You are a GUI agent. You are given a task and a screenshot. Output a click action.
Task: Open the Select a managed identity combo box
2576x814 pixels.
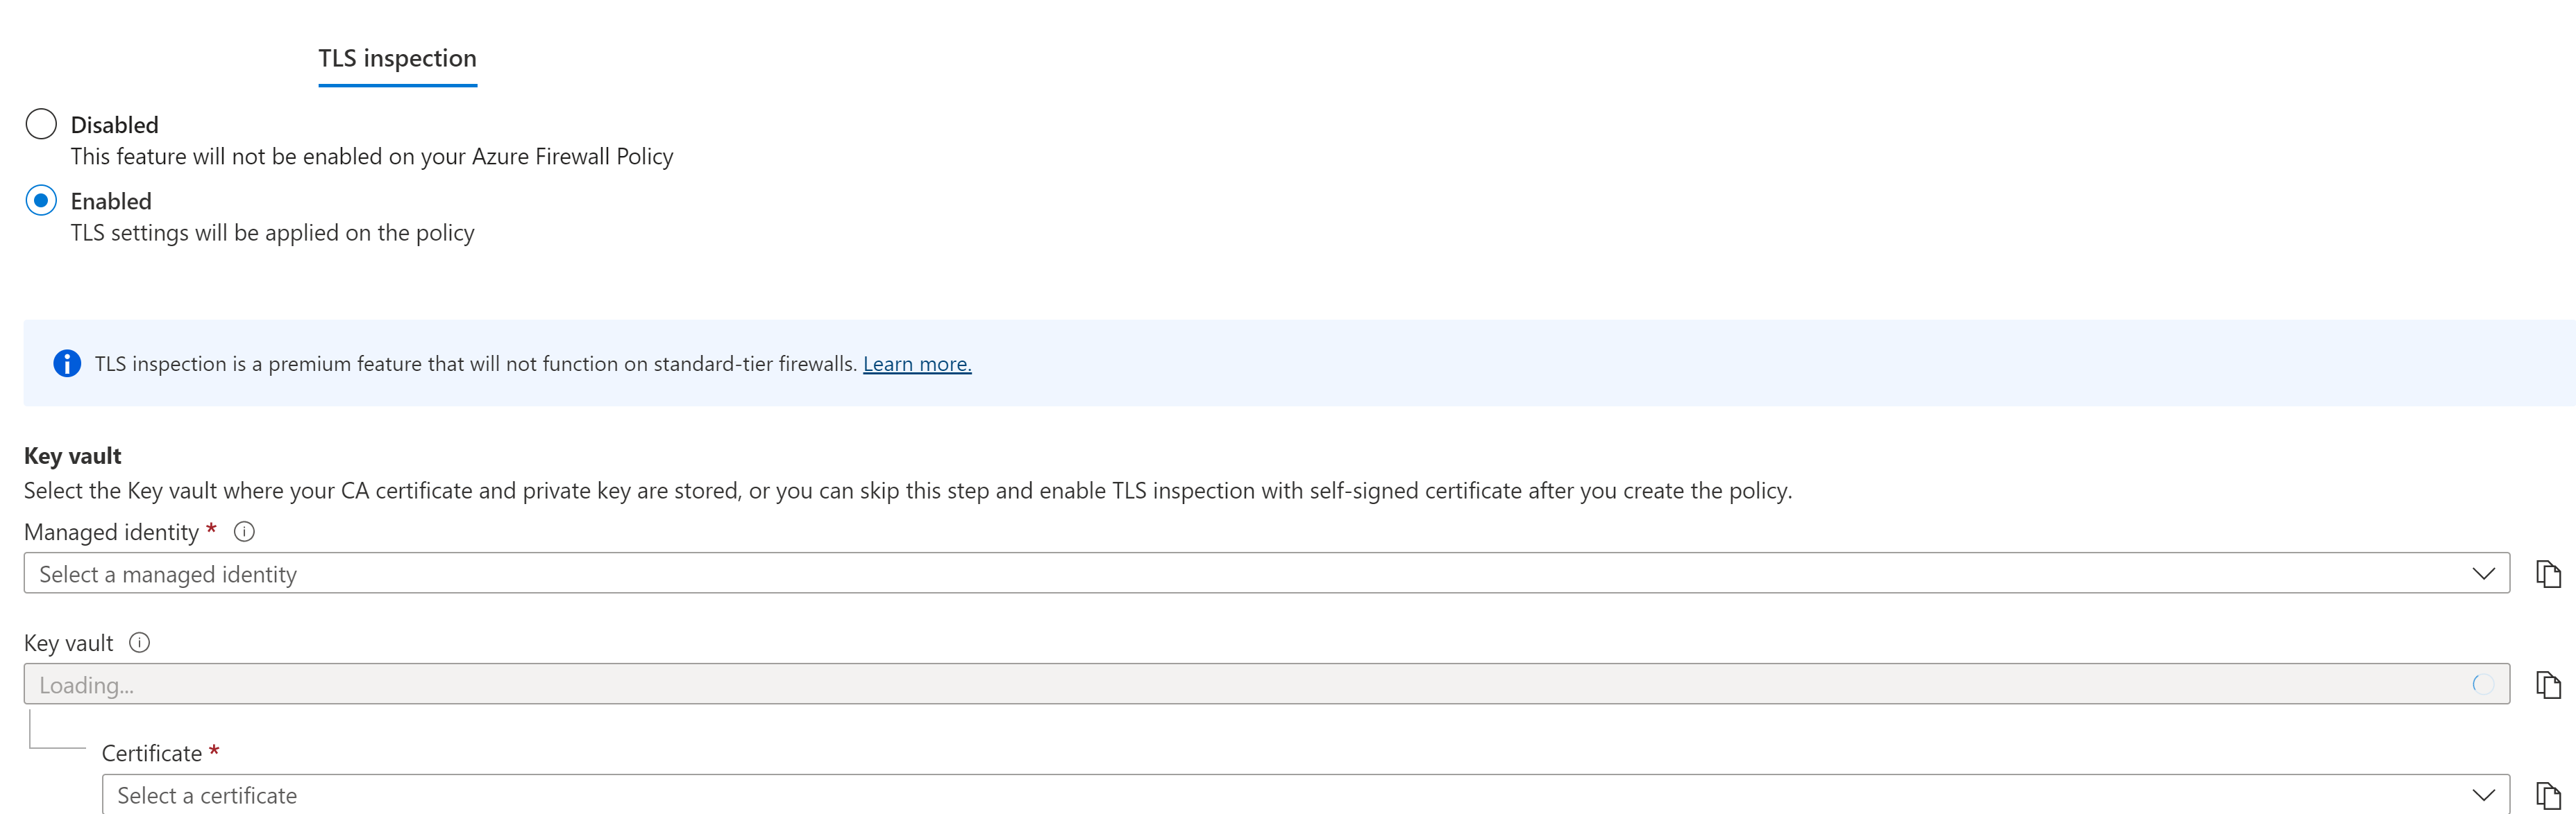click(1266, 573)
